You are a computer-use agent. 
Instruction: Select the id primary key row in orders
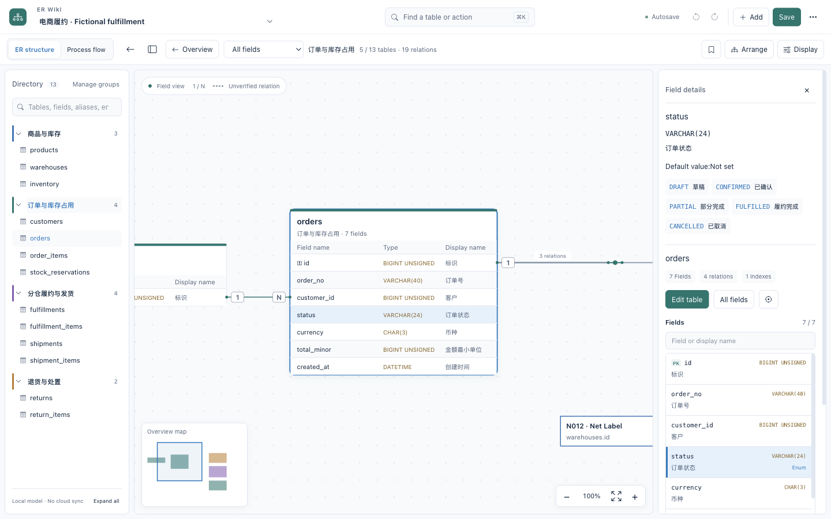393,263
